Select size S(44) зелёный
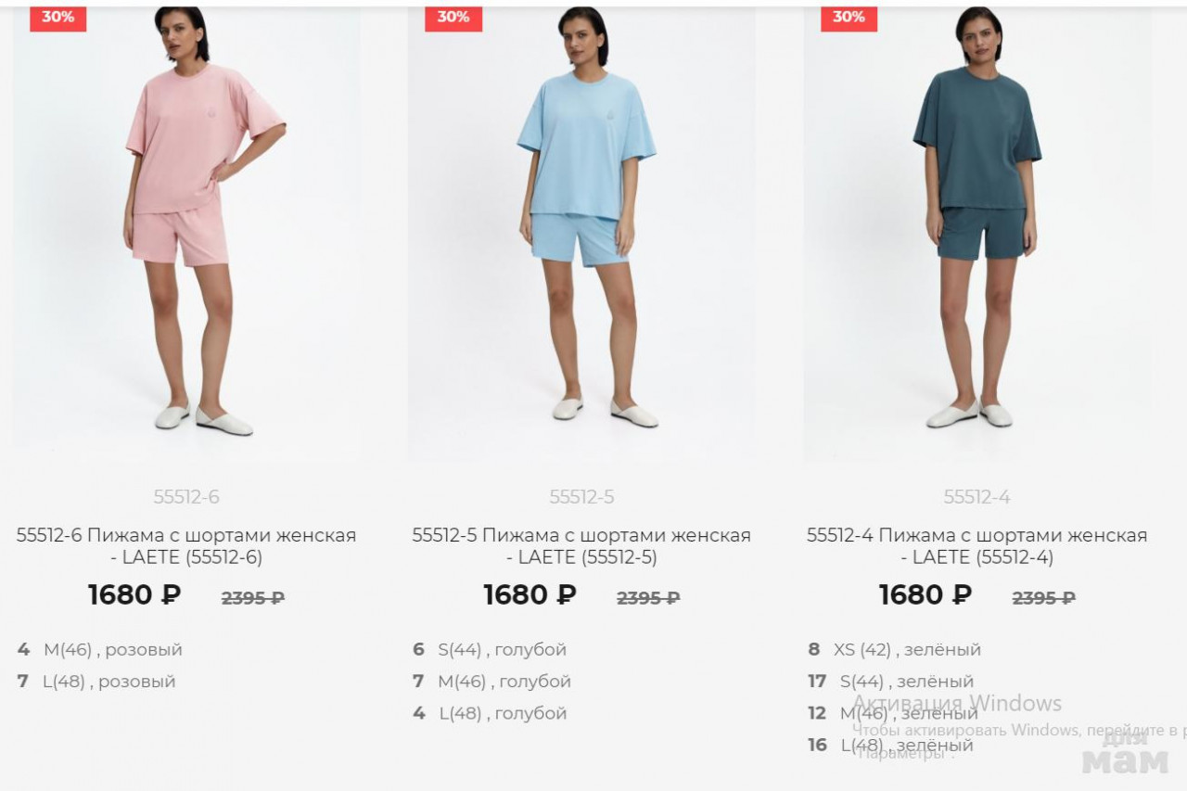 [891, 682]
